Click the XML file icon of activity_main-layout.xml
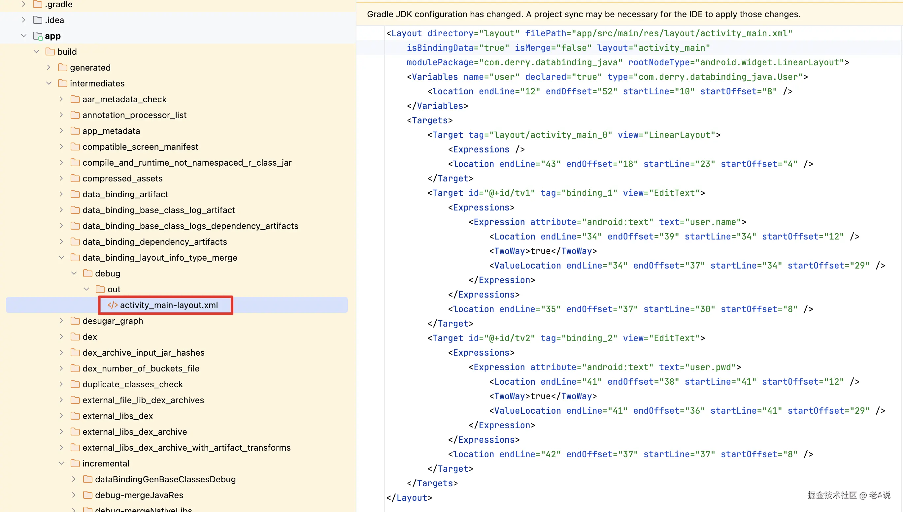903x512 pixels. coord(113,305)
